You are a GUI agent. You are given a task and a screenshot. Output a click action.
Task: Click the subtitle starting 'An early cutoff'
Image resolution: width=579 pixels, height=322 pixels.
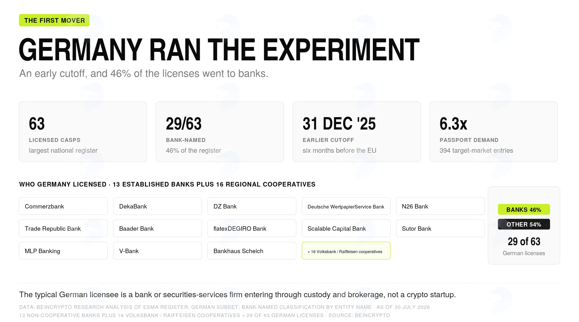tap(144, 74)
